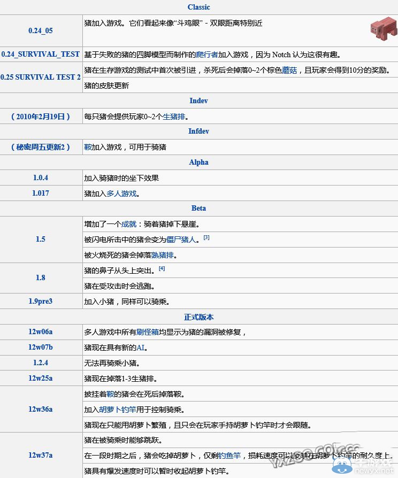398x478 pixels.
Task: Open the 正式版本 section header link
Action: pyautogui.click(x=198, y=317)
